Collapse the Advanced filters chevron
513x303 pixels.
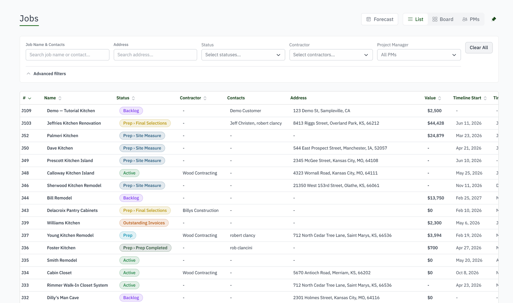pos(29,74)
